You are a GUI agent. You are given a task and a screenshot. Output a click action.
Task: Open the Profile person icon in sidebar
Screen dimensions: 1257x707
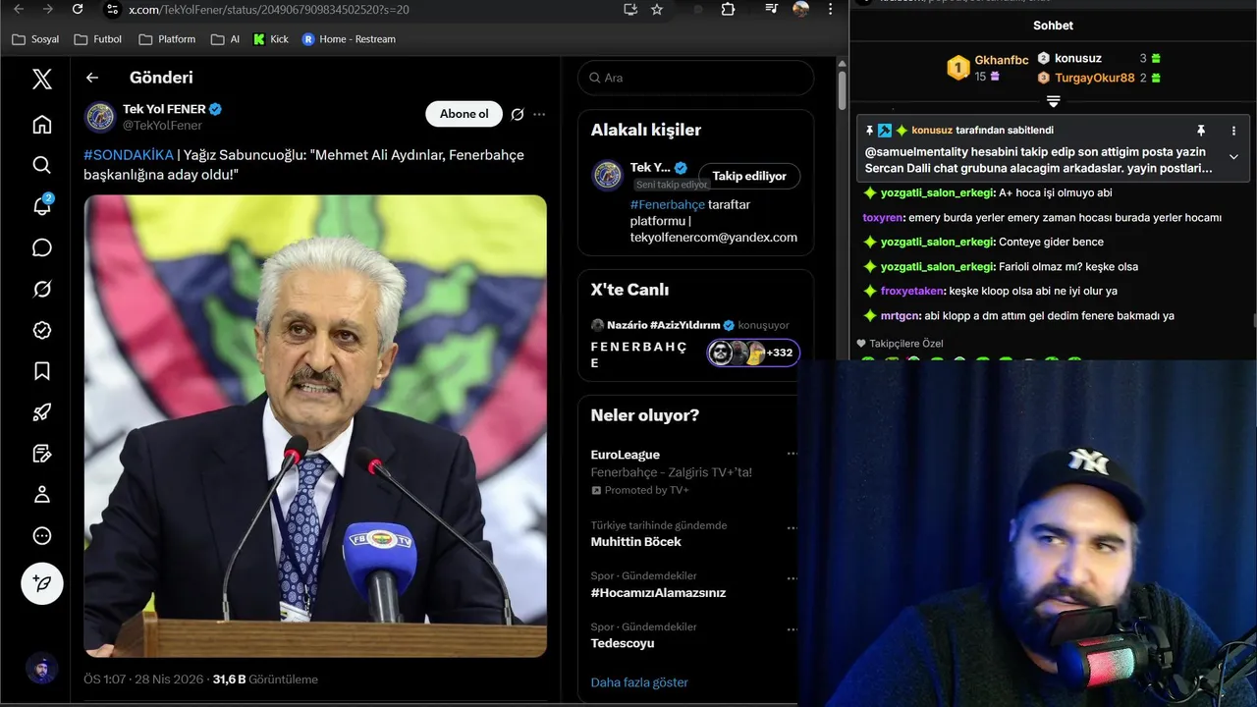pyautogui.click(x=41, y=495)
